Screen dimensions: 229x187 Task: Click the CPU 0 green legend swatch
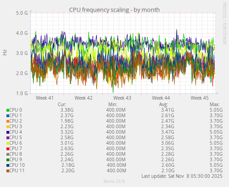pyautogui.click(x=8, y=110)
